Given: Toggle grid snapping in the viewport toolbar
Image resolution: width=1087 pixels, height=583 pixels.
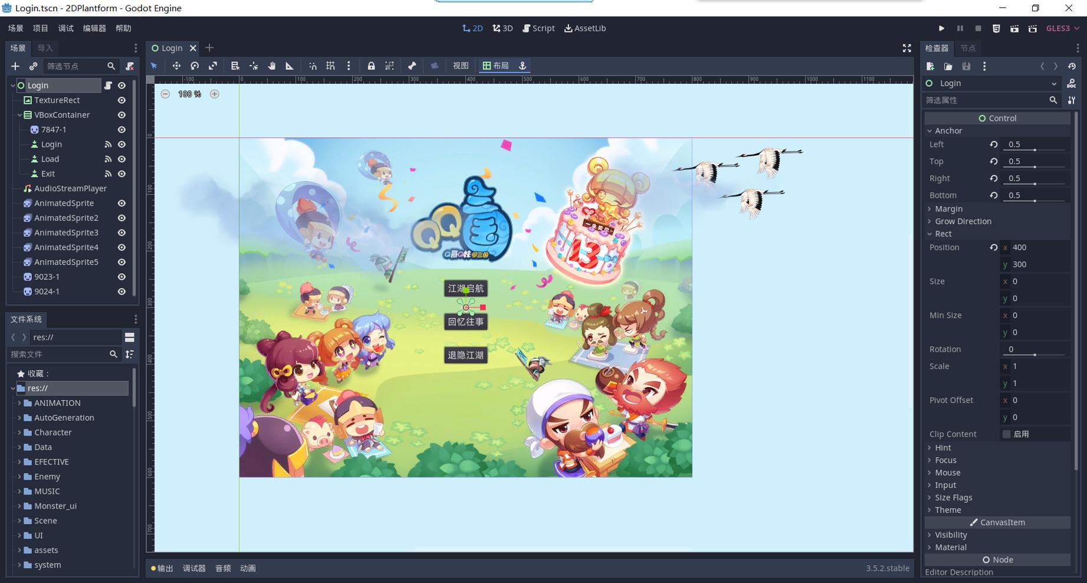Looking at the screenshot, I should (330, 66).
